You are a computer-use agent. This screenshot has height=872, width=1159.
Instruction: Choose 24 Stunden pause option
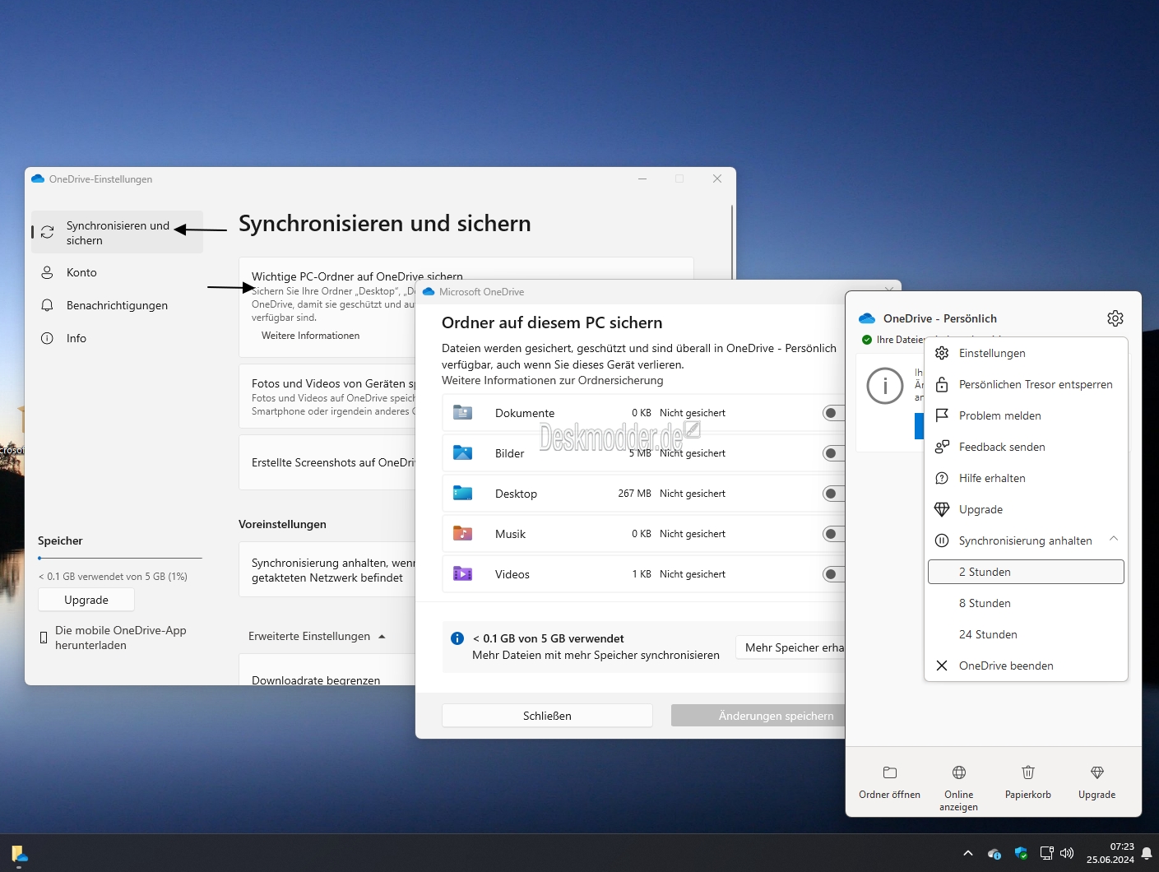pos(1026,634)
